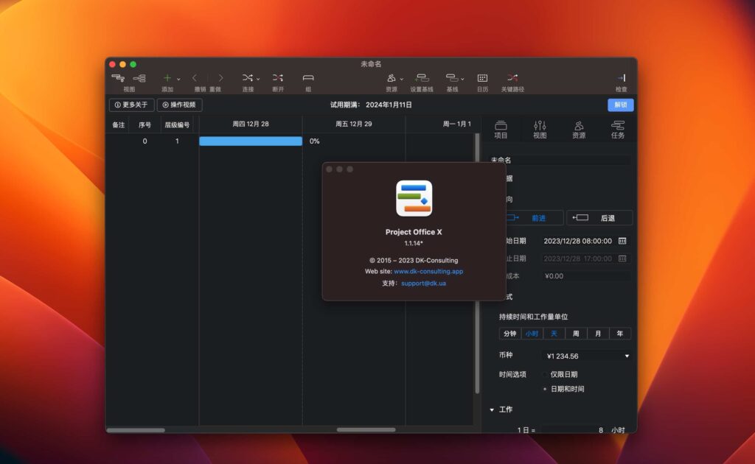Click the 设置基线 baseline icon

point(422,77)
